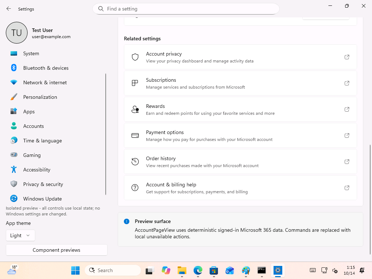Click the external link icon for billing help

(x=347, y=188)
